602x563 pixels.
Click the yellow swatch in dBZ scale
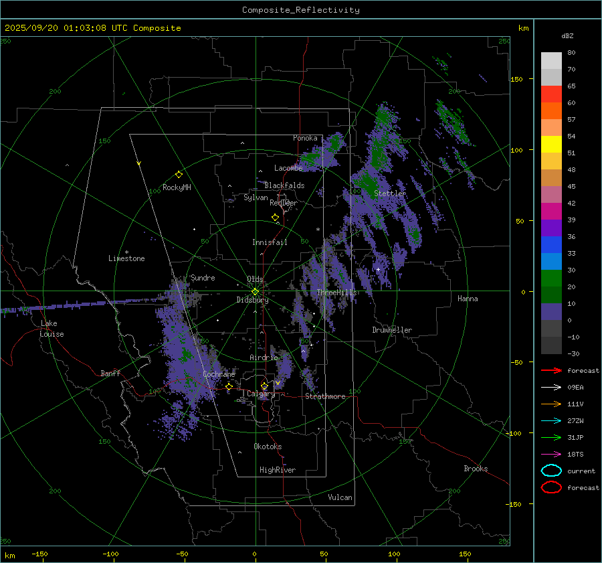[x=551, y=144]
